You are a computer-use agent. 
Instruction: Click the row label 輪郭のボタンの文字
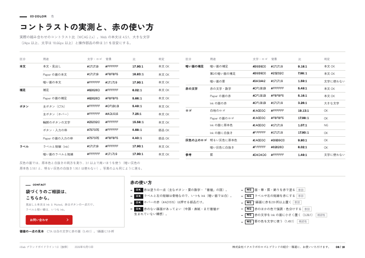coord(57,122)
